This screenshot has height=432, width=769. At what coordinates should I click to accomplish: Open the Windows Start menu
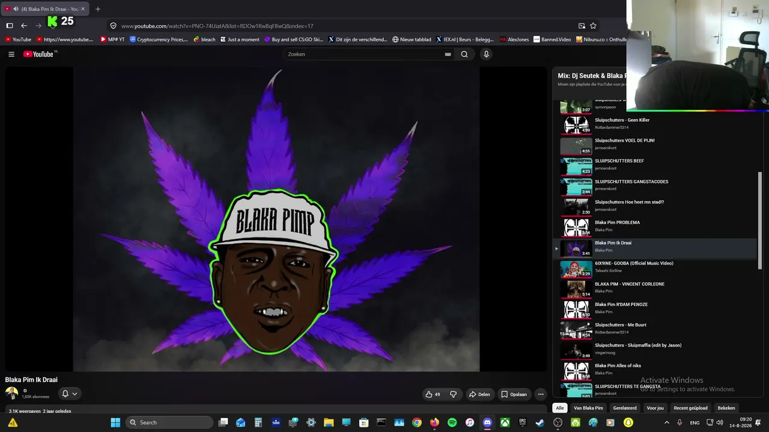point(115,422)
